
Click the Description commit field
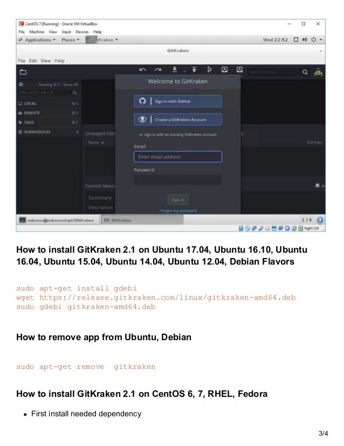pos(101,207)
